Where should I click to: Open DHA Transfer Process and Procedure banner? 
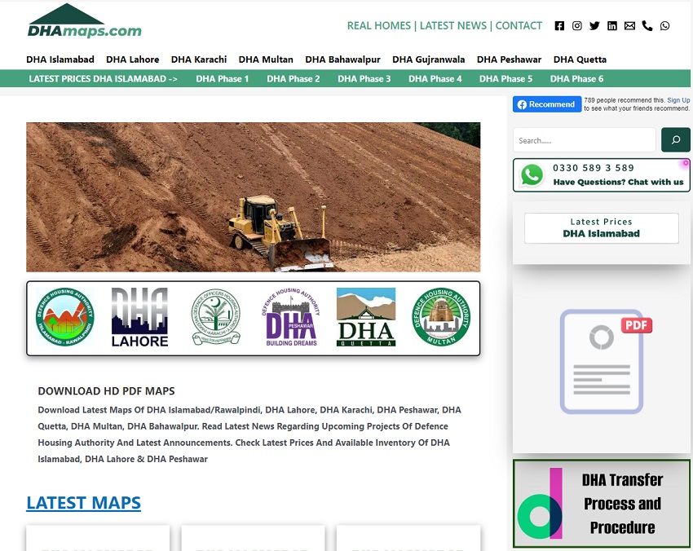tap(602, 503)
